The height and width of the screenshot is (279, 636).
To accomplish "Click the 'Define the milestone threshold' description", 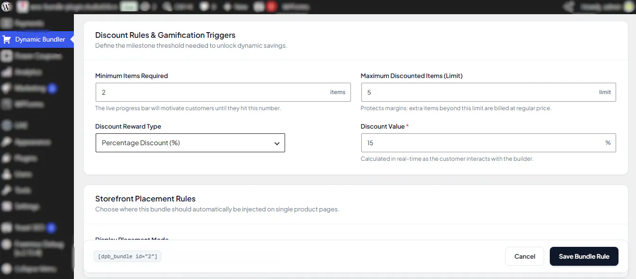I will point(191,46).
